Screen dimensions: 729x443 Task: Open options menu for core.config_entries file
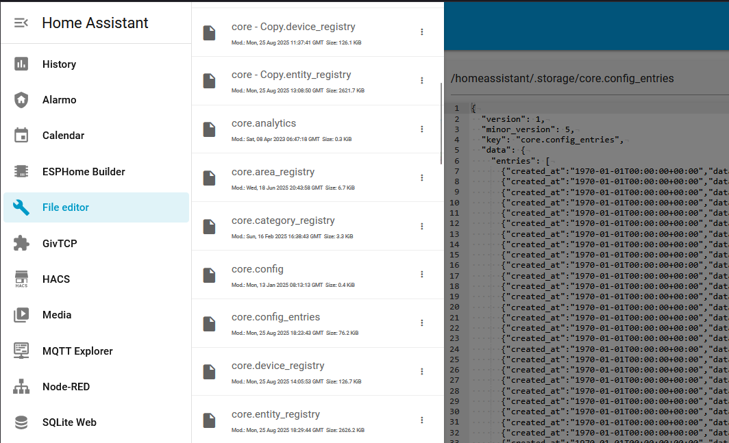point(422,322)
